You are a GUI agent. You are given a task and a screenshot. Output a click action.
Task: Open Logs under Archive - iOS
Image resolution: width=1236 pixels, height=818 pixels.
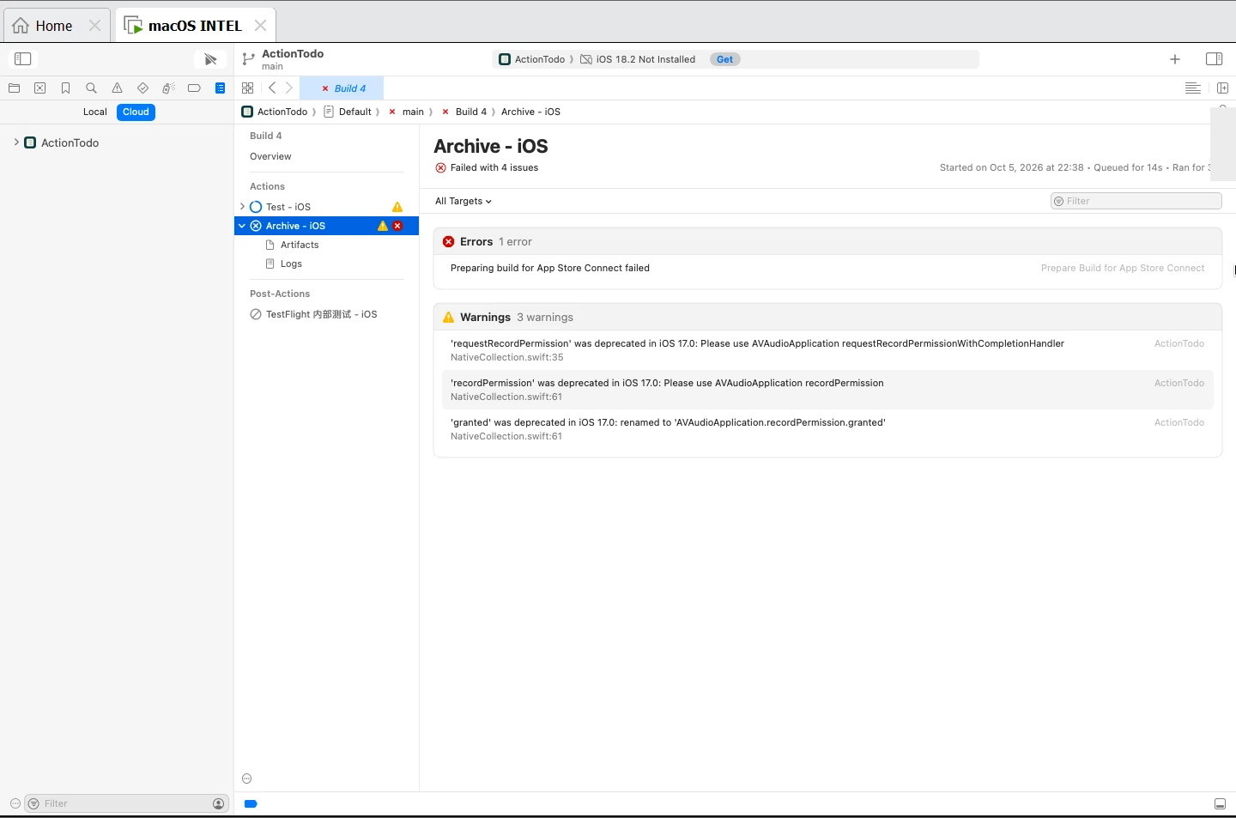291,264
